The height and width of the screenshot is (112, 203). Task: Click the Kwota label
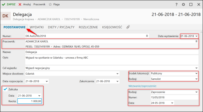tap(12, 101)
